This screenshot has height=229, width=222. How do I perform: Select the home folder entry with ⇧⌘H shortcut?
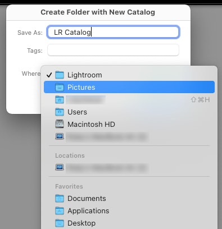[129, 100]
